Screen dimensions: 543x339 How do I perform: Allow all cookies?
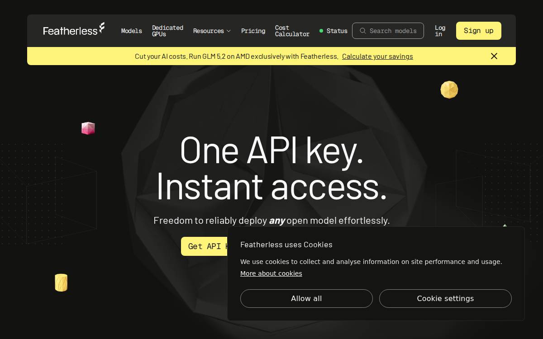(306, 298)
